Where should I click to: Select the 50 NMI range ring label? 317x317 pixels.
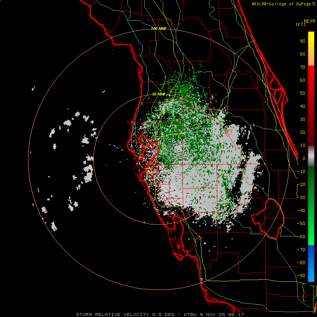(158, 94)
